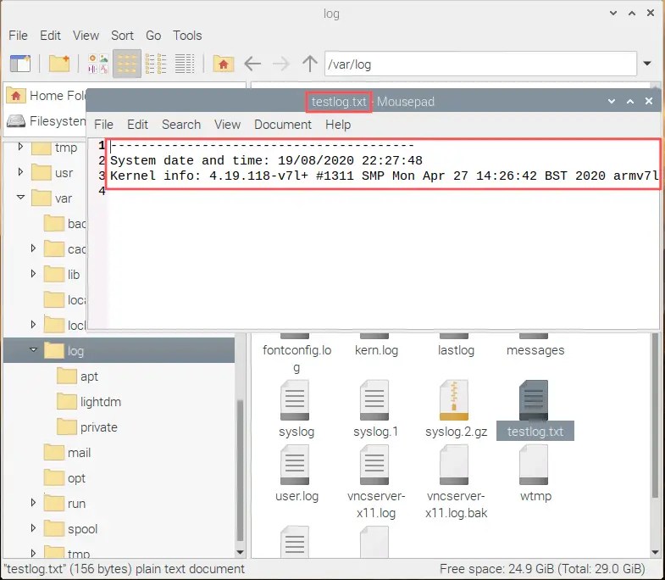This screenshot has height=580, width=665.
Task: Create a new folder via toolbar icon
Action: pyautogui.click(x=59, y=64)
